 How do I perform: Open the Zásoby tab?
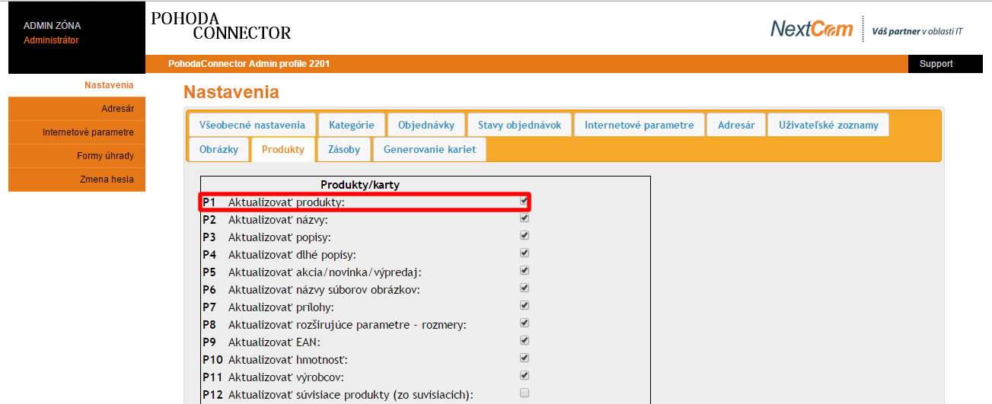coord(344,149)
